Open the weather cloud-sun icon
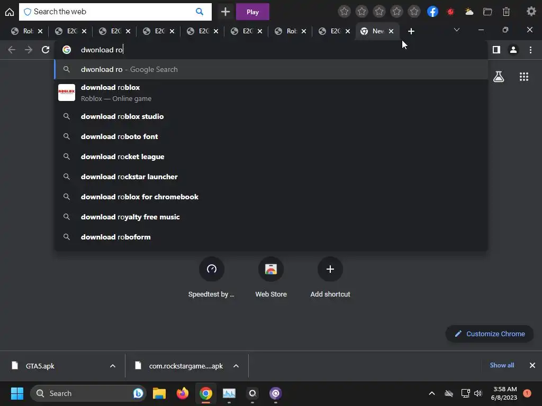The image size is (542, 406). (x=469, y=12)
